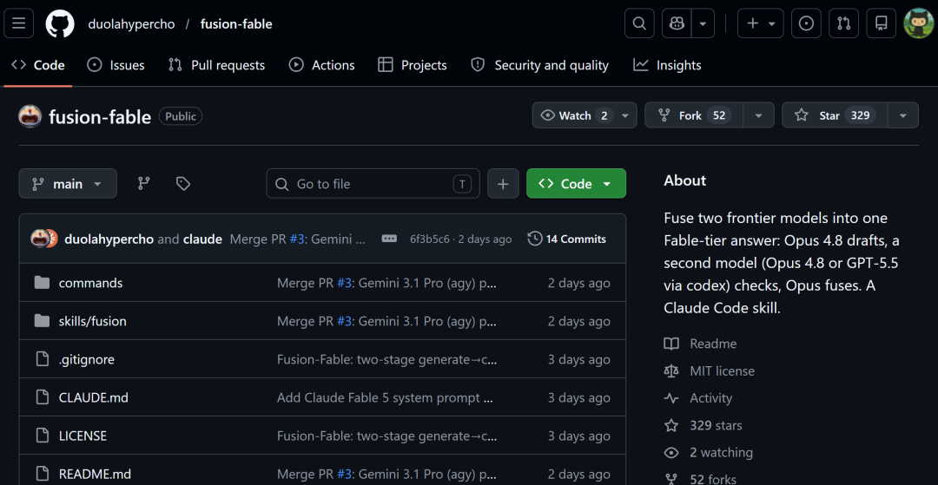
Task: Switch to the Issues tab
Action: point(116,65)
